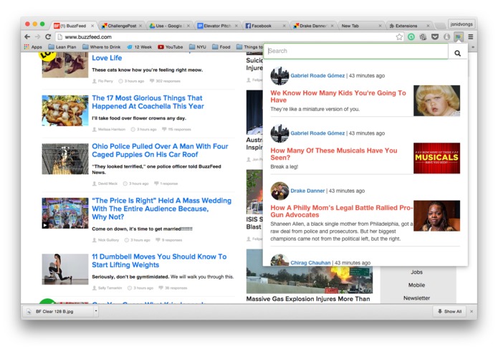
Task: Open the Apps bookmarks shortcut
Action: [33, 47]
